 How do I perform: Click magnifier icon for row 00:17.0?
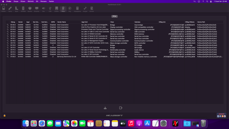pyautogui.click(x=8, y=43)
